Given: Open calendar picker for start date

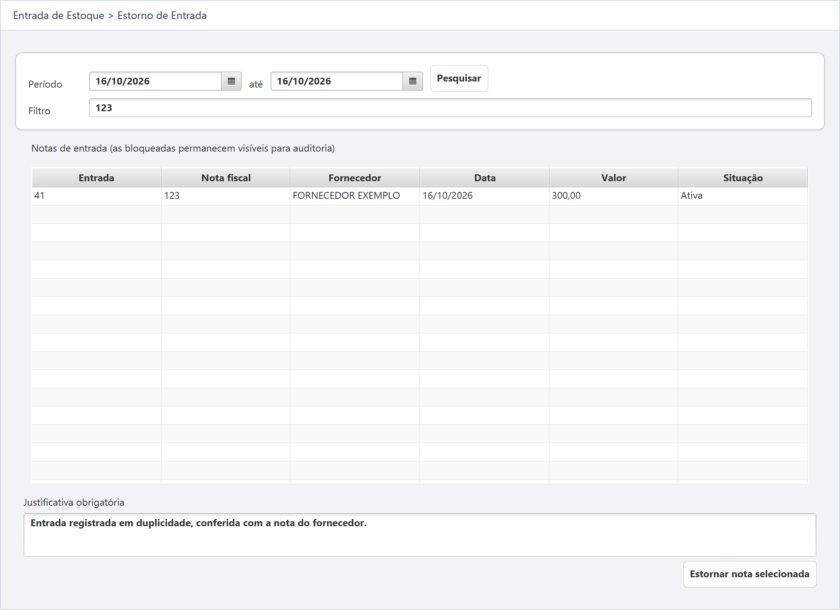Looking at the screenshot, I should [x=231, y=81].
